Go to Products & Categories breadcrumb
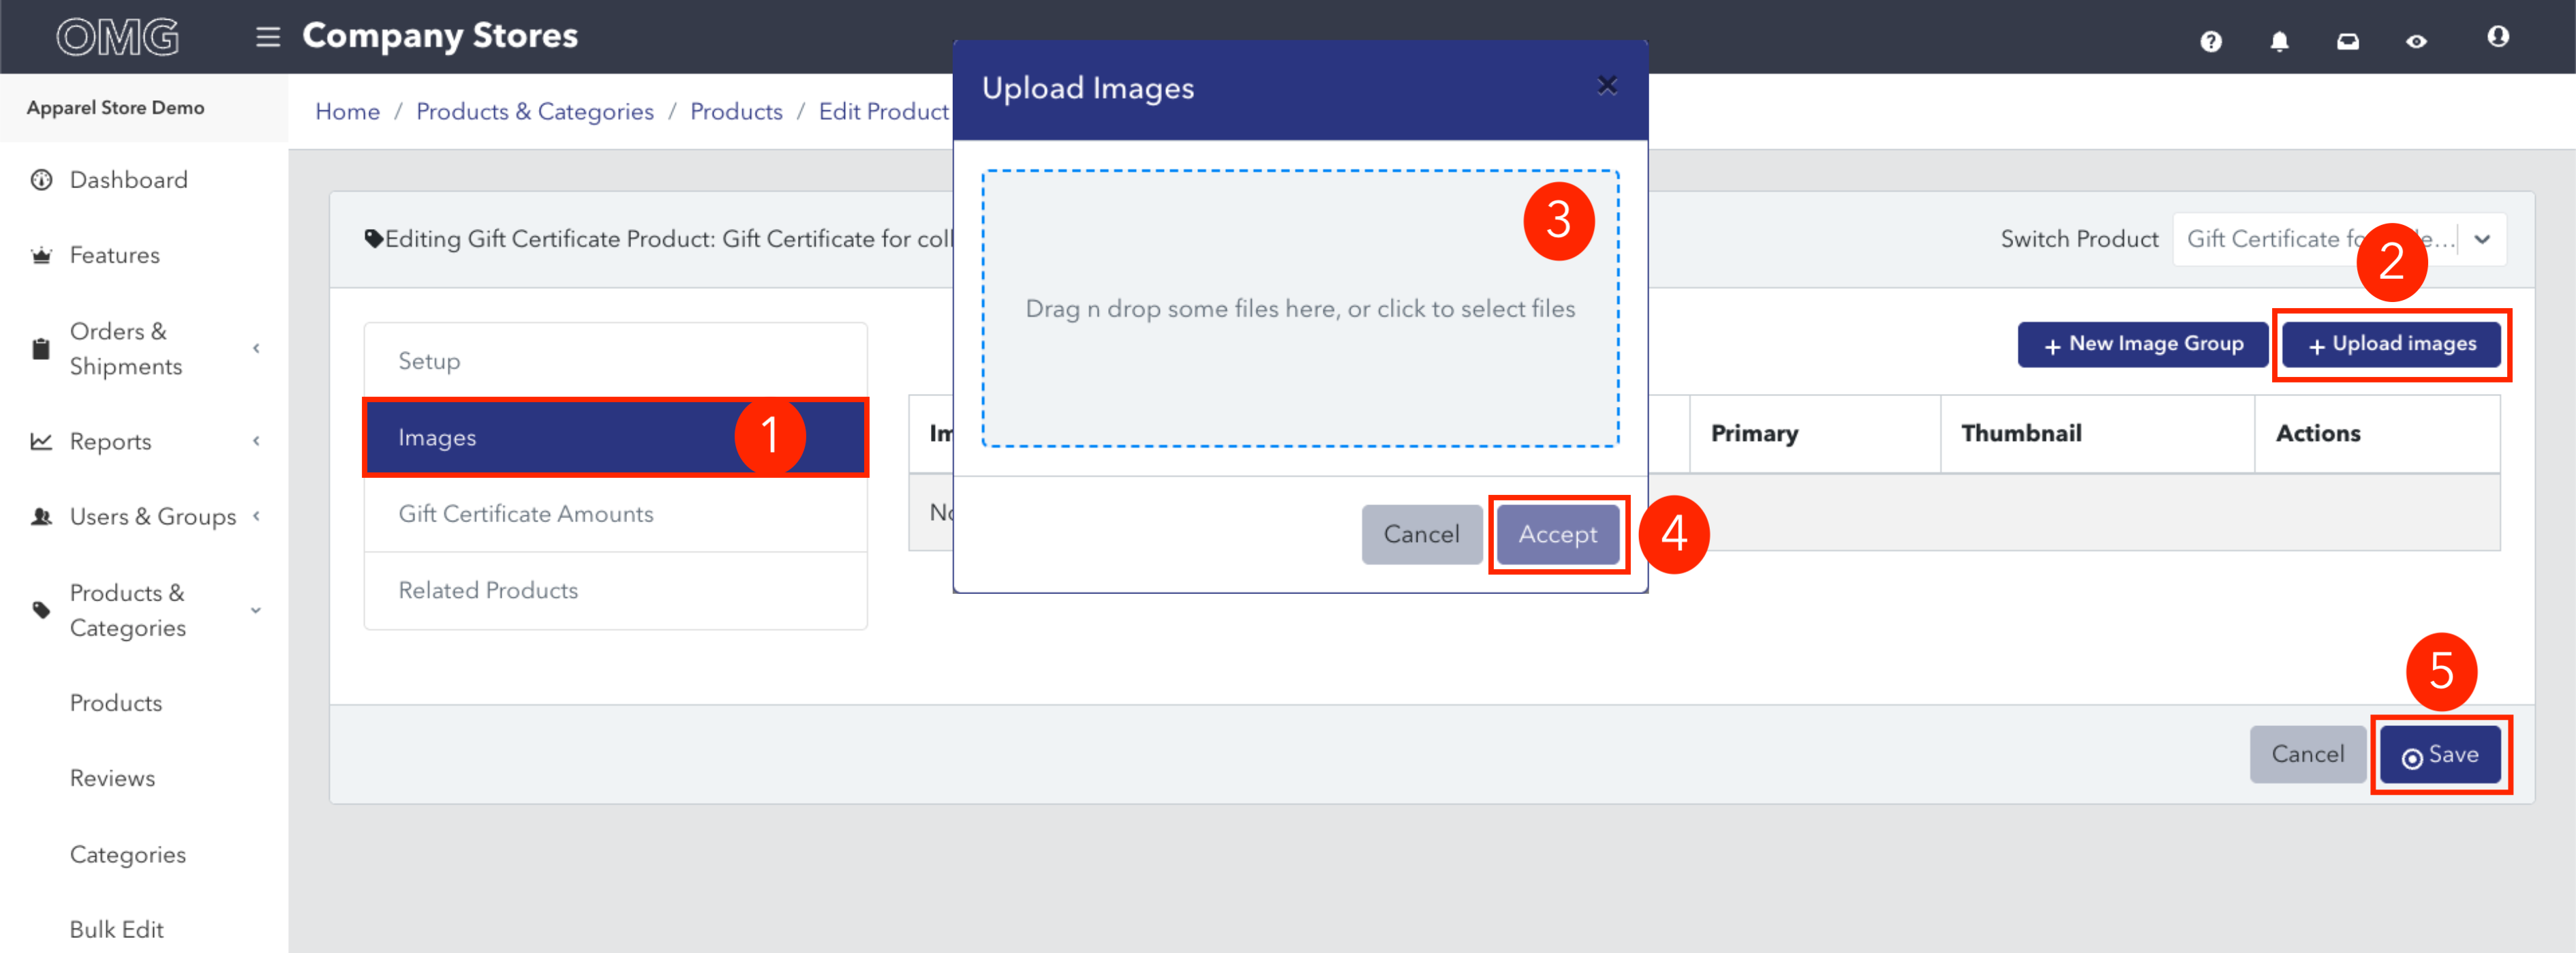Image resolution: width=2576 pixels, height=953 pixels. click(534, 111)
